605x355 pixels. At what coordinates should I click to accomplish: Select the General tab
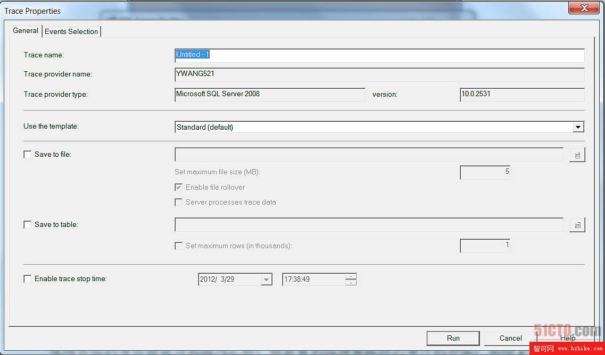pos(26,30)
